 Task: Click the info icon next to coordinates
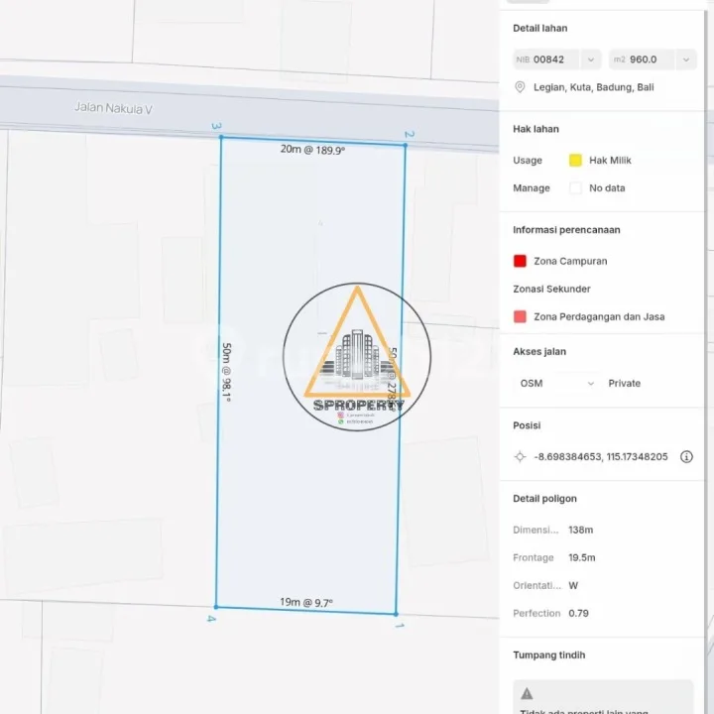pyautogui.click(x=686, y=457)
